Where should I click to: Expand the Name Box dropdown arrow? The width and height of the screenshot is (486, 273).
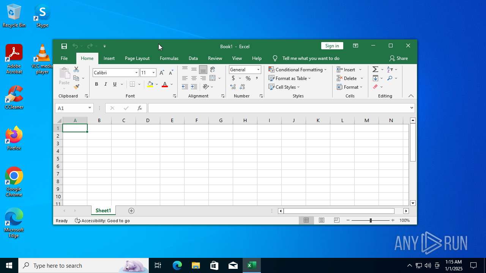tap(90, 108)
